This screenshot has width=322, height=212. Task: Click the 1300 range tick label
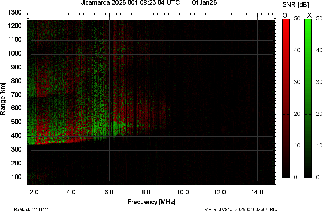15,12
